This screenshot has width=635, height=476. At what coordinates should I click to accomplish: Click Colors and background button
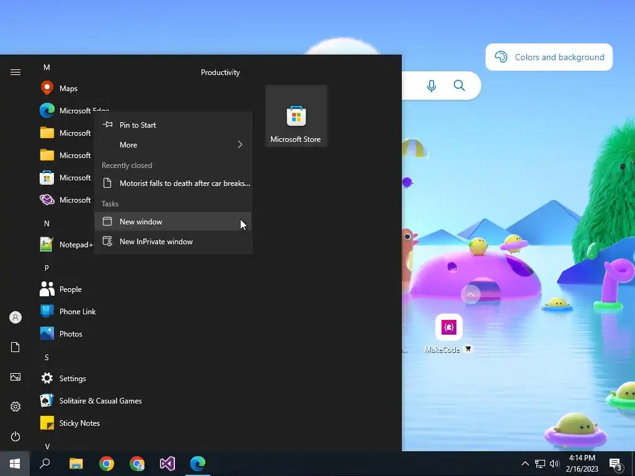pyautogui.click(x=549, y=57)
